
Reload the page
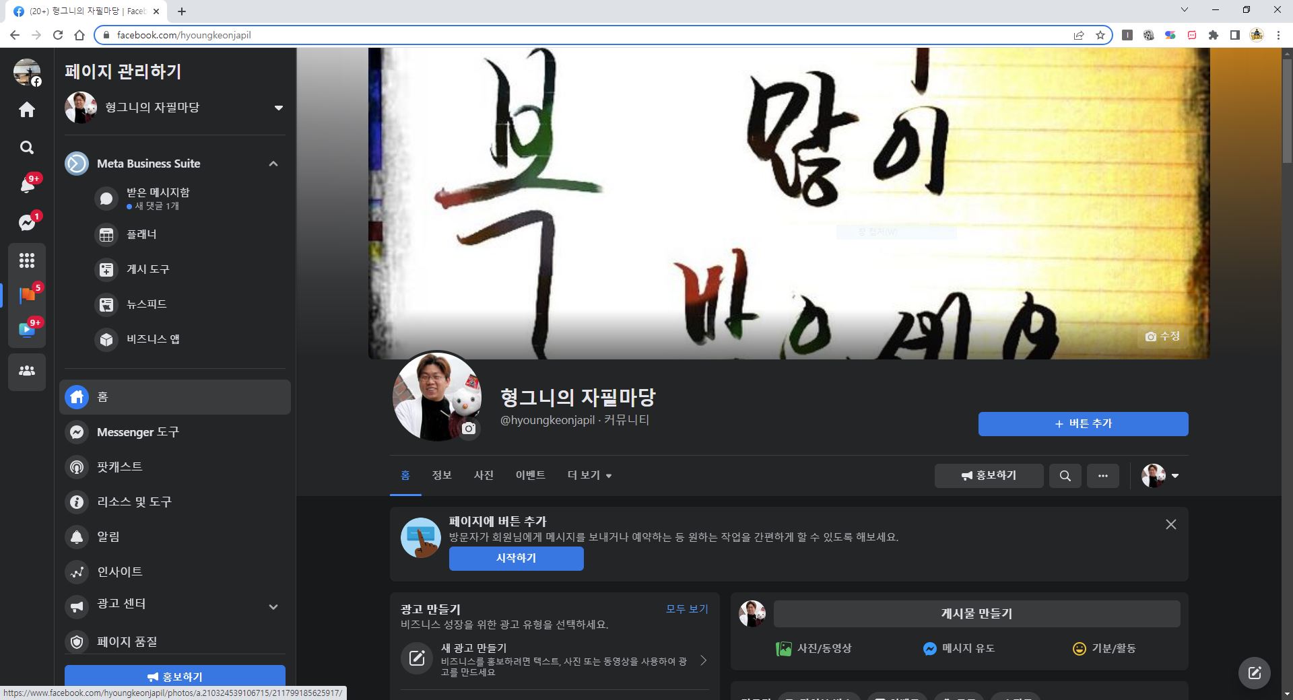58,35
